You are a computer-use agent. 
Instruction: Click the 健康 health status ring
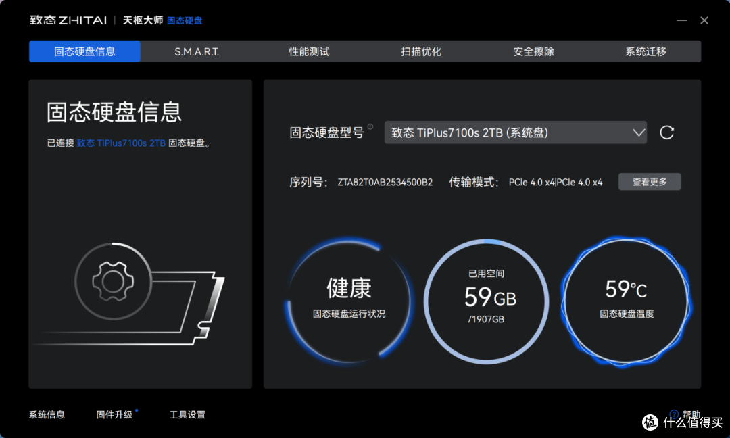coord(349,301)
